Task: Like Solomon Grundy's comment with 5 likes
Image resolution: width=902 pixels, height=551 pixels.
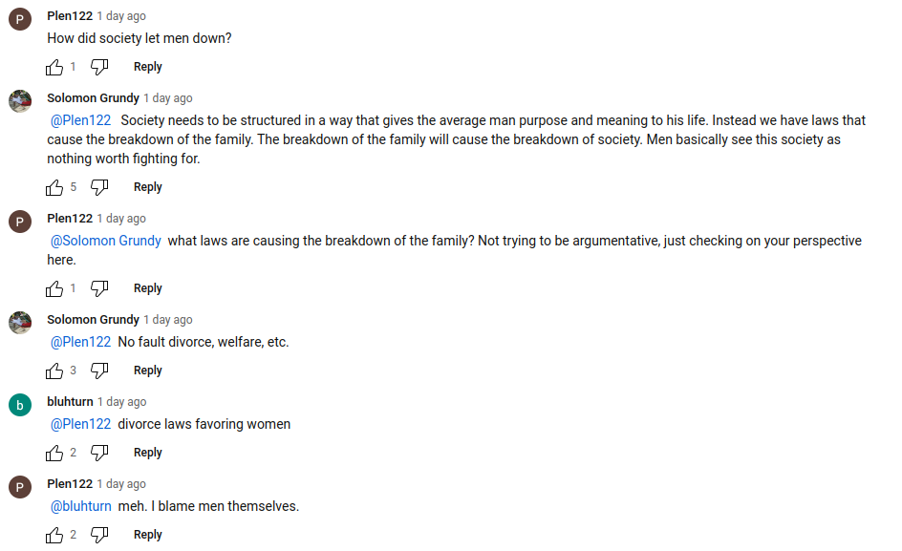Action: coord(54,187)
